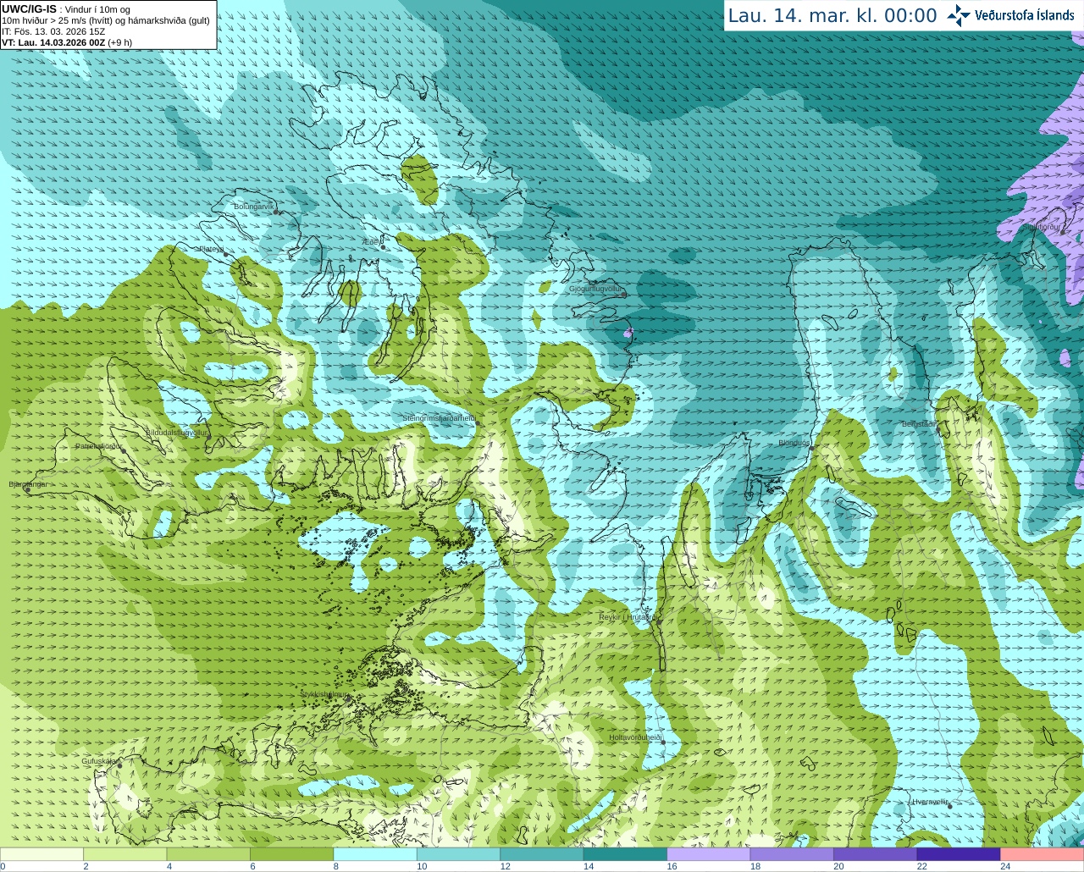
Task: Select the 10–12 m/s legend color
Action: [458, 853]
